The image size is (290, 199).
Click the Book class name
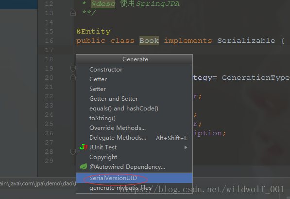tap(149, 40)
